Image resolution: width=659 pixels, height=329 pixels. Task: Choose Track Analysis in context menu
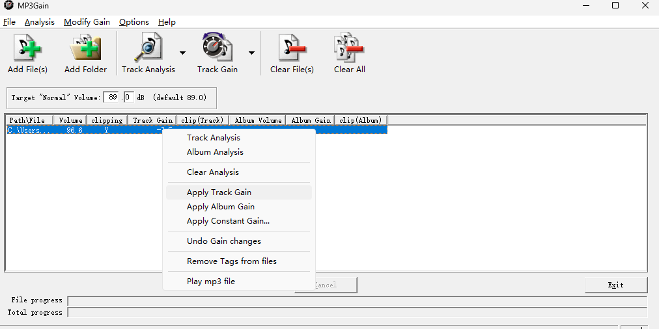pyautogui.click(x=239, y=138)
